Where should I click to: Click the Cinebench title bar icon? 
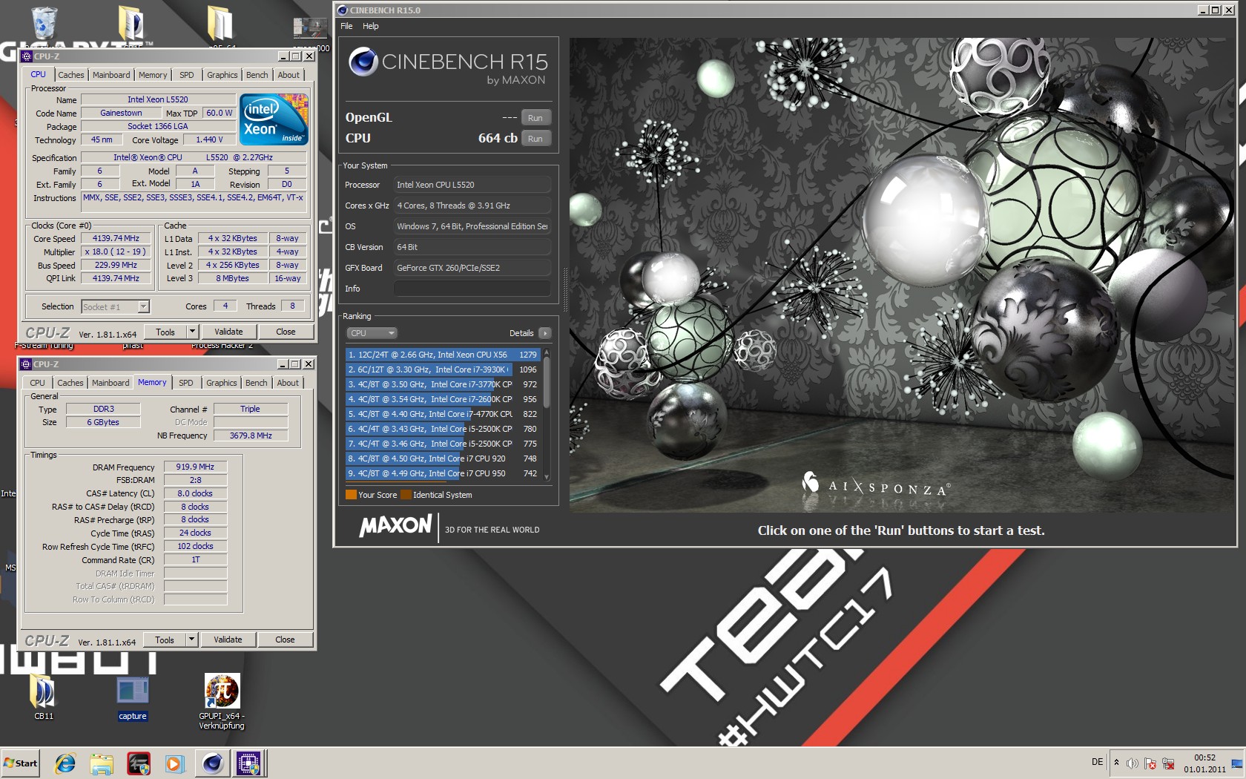342,10
